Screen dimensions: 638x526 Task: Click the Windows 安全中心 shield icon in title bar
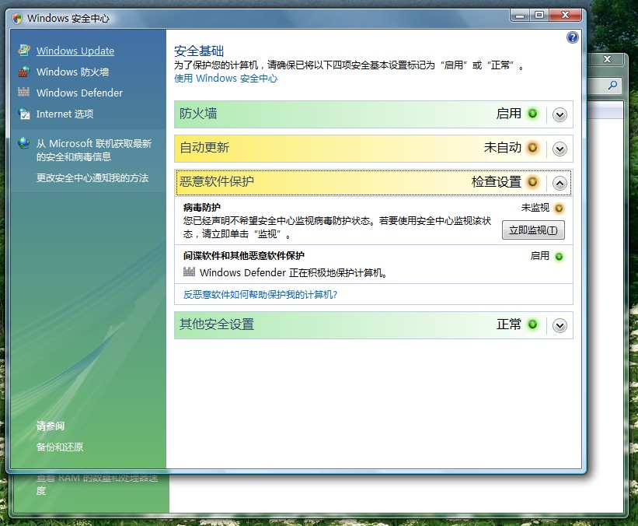(x=17, y=19)
